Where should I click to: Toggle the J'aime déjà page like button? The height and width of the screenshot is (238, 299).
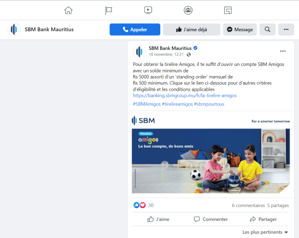pyautogui.click(x=192, y=30)
